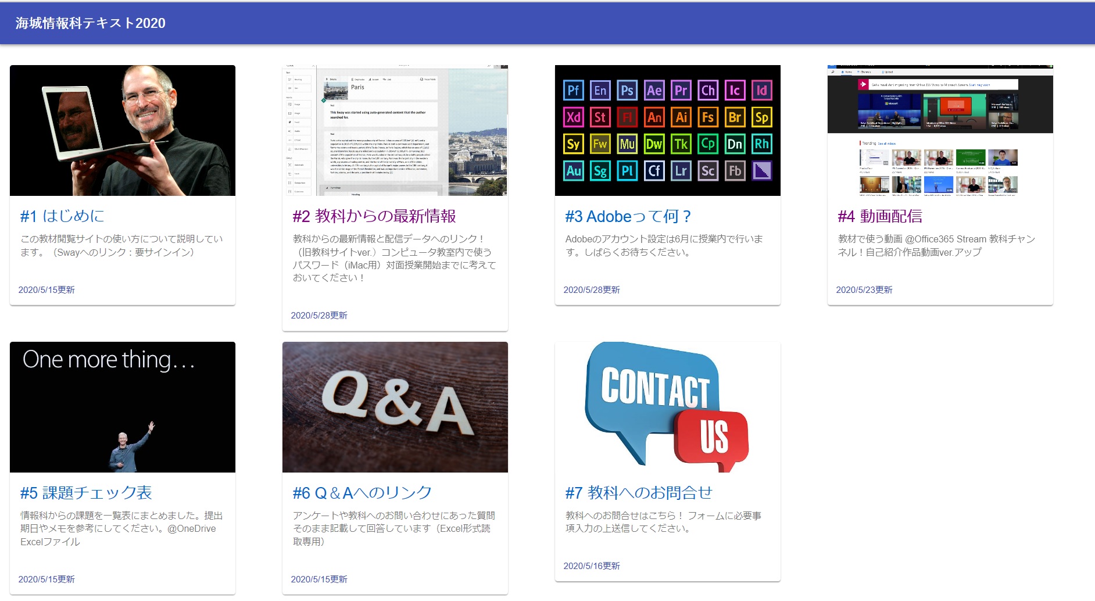Click the #7 description about お問合せ フォーム
1095x601 pixels.
(663, 522)
